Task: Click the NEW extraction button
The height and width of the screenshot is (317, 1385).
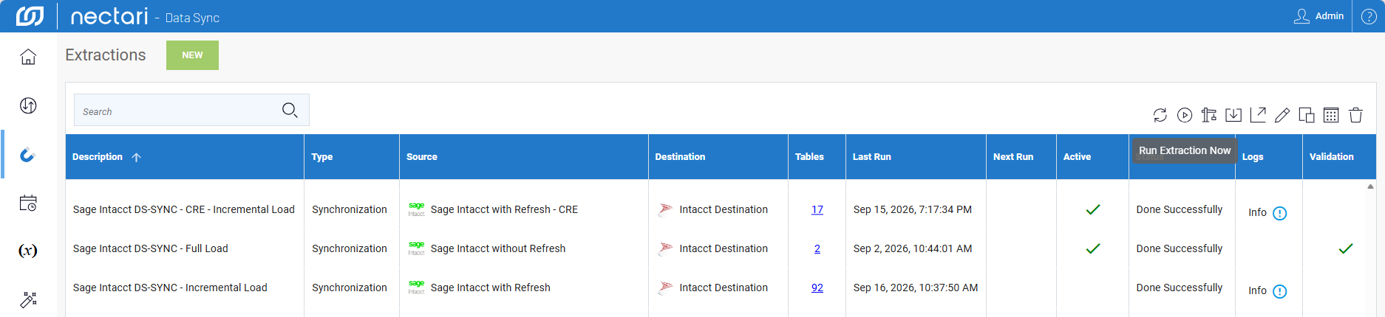Action: pyautogui.click(x=192, y=55)
